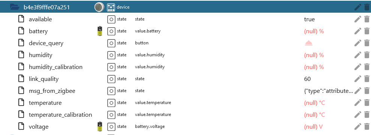The height and width of the screenshot is (135, 371).
Task: Delete the b4e3f9fffe07a251 device with trash icon
Action: [366, 7]
